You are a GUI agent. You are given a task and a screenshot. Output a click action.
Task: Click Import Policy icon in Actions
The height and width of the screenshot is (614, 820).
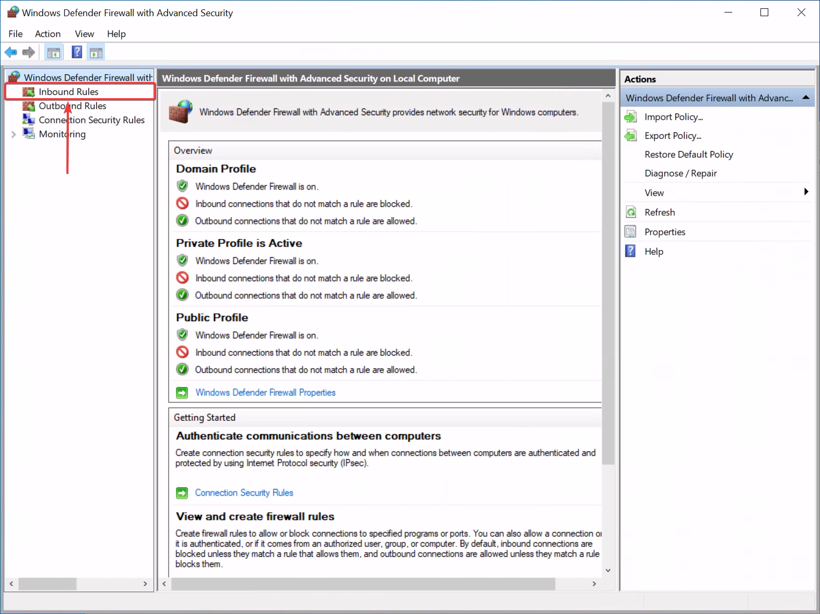[631, 117]
